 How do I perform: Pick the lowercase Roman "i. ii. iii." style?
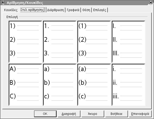click(x=129, y=85)
